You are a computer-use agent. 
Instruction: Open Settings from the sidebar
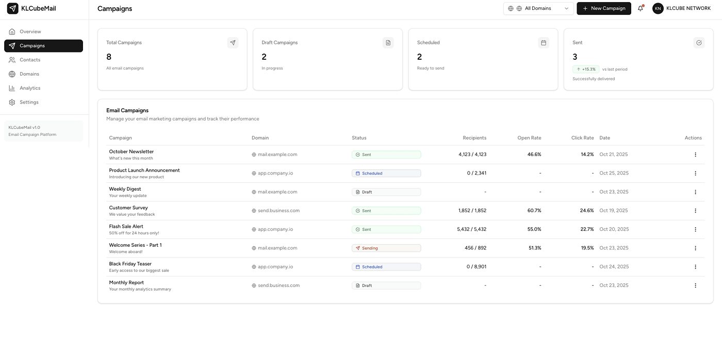(x=29, y=102)
